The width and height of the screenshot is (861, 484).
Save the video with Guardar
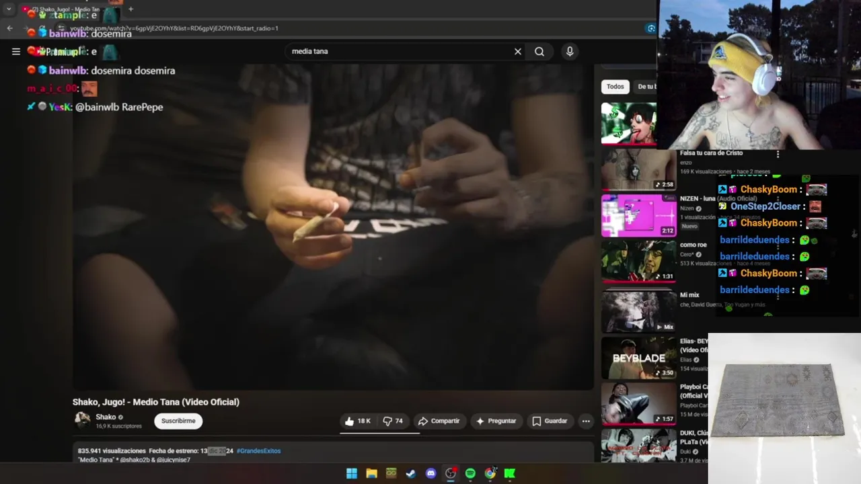[x=550, y=421]
